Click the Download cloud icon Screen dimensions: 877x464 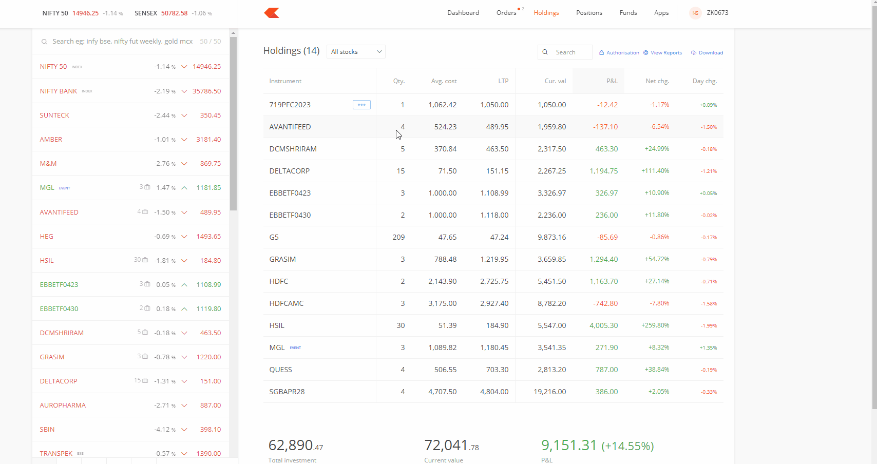694,53
